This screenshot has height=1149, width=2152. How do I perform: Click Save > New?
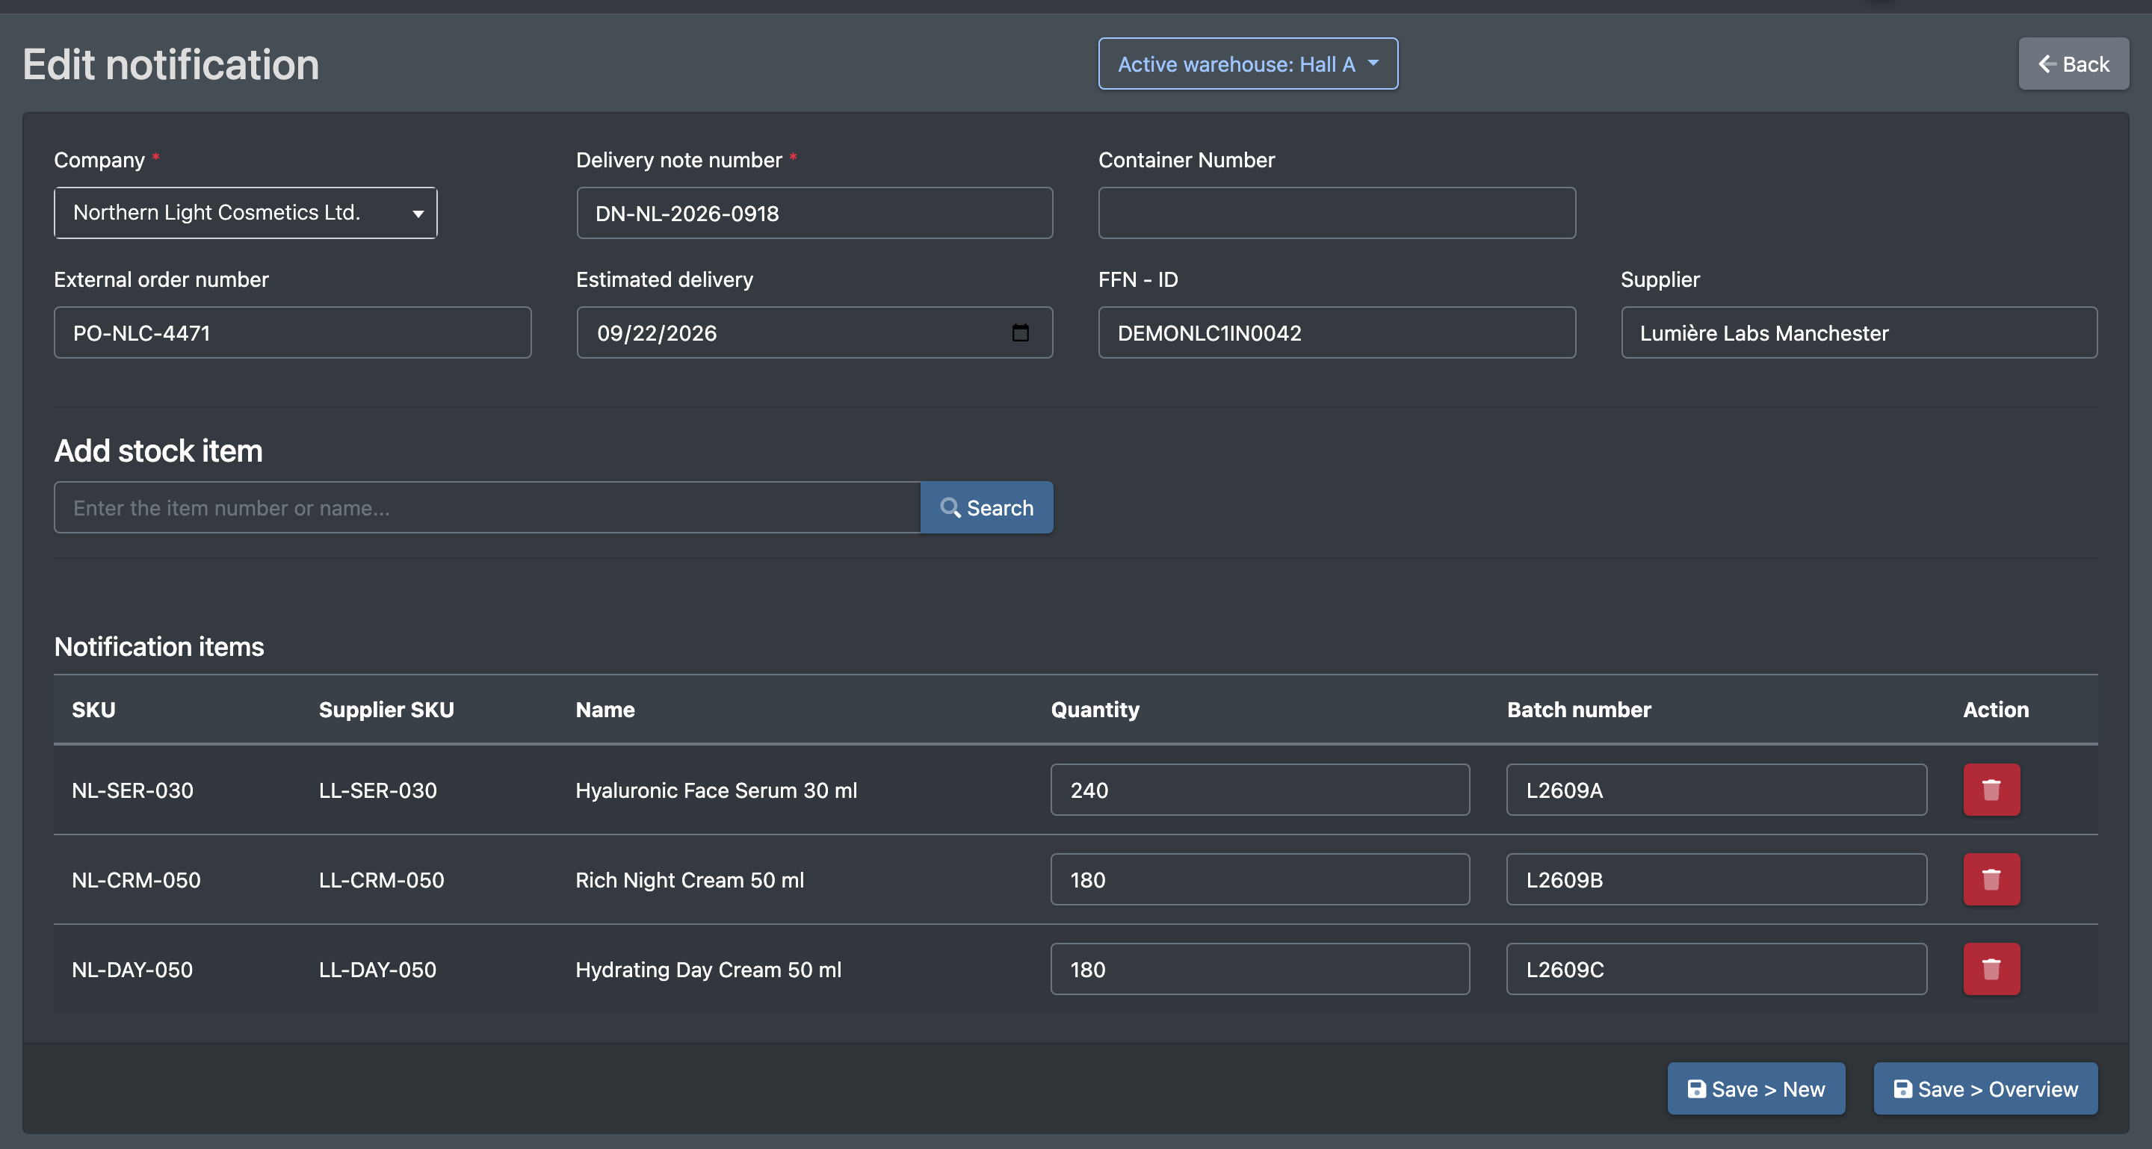pos(1756,1089)
